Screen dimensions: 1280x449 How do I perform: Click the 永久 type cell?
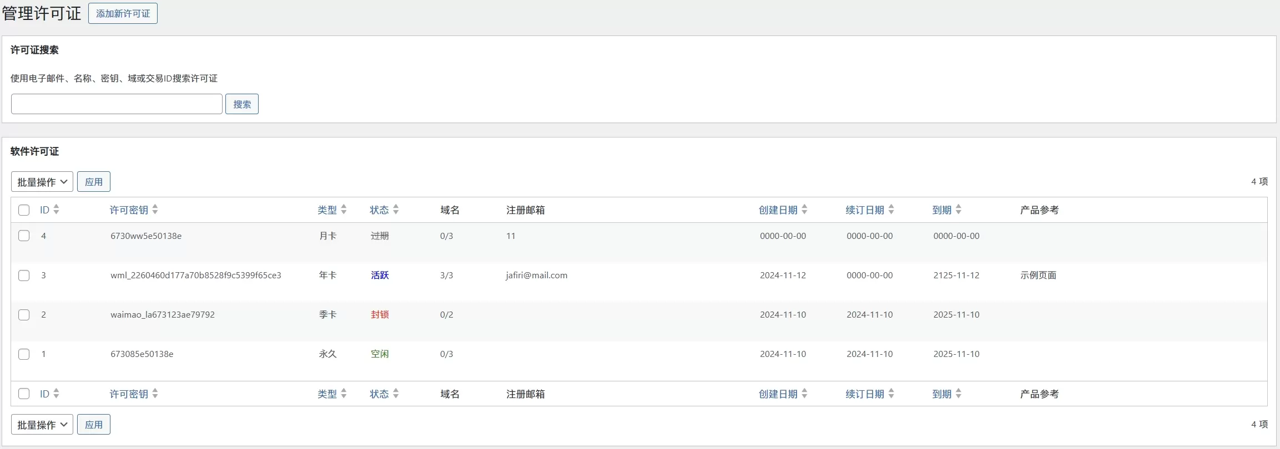click(x=327, y=354)
